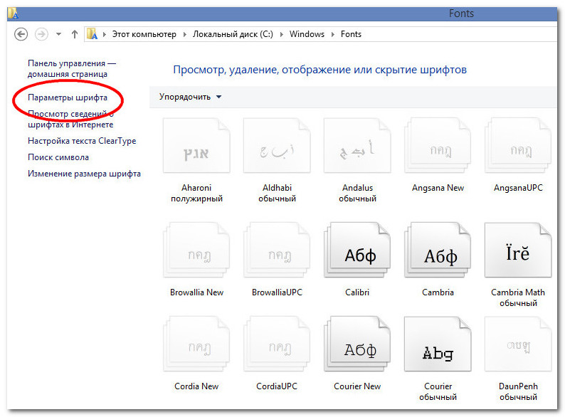565x417 pixels.
Task: Select the Andalus font icon
Action: pos(357,146)
